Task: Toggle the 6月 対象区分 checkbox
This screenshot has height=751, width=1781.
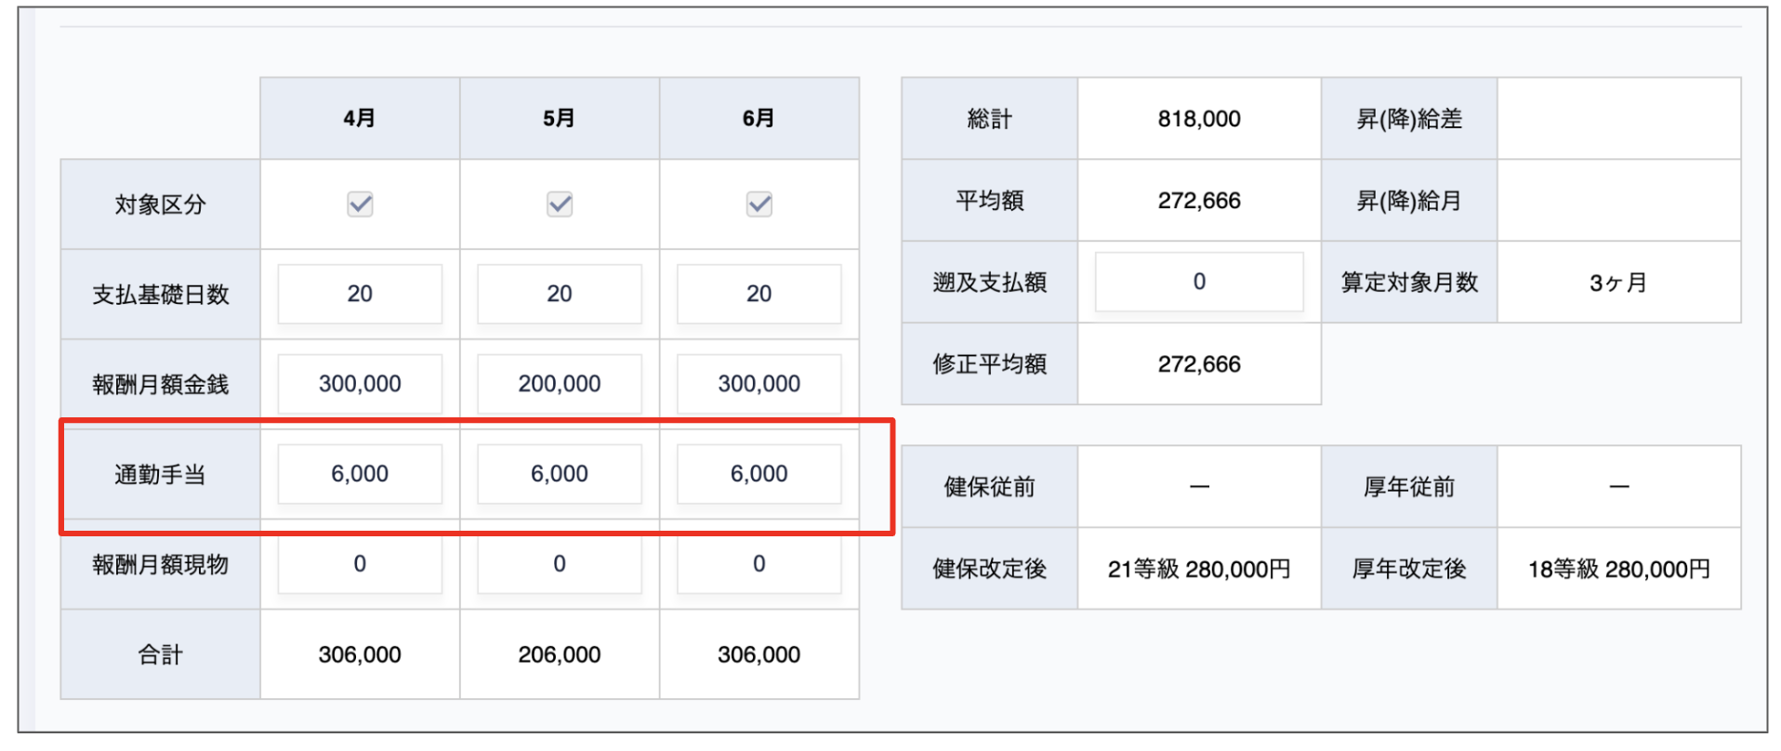Action: pos(759,204)
